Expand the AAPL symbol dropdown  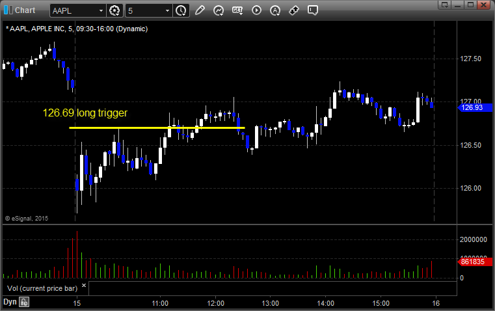click(x=101, y=10)
